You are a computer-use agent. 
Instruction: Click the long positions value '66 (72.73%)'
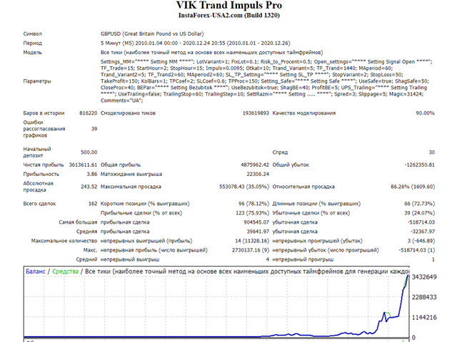tap(419, 204)
